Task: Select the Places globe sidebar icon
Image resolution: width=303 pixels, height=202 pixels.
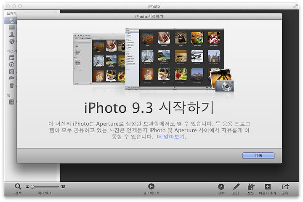Action: pyautogui.click(x=12, y=41)
